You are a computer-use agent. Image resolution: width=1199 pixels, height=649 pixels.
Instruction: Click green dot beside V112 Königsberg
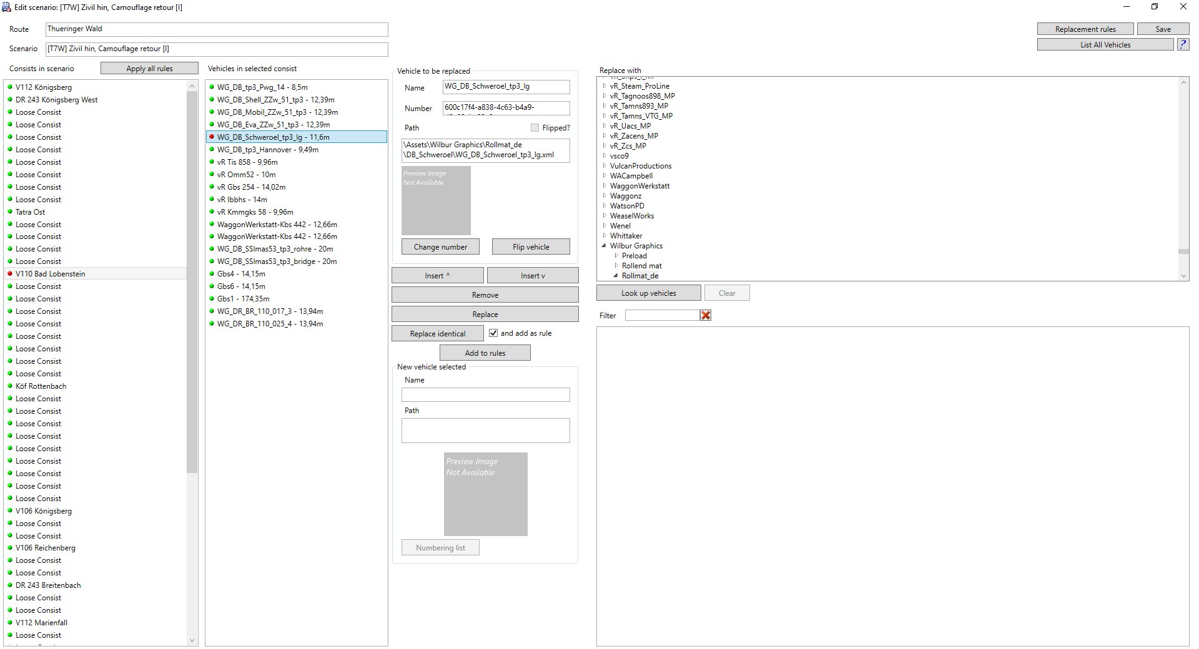(x=10, y=87)
